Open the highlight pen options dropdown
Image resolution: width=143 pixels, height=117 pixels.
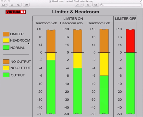pyautogui.click(x=82, y=5)
